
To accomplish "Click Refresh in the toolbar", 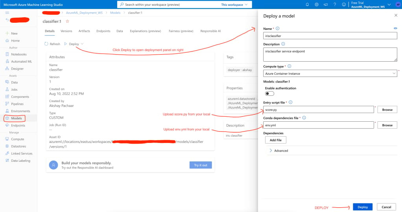I will [x=52, y=44].
